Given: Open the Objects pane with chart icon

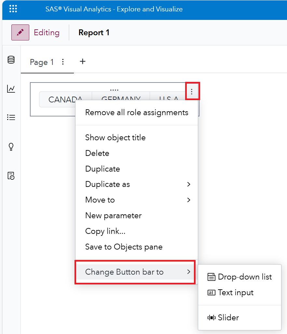Looking at the screenshot, I should click(x=11, y=89).
